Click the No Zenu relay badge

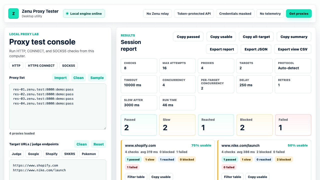point(157,13)
